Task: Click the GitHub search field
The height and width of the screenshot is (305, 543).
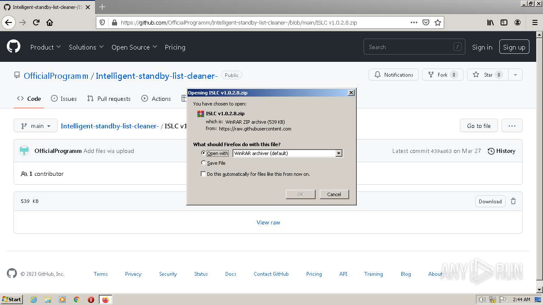Action: 414,47
